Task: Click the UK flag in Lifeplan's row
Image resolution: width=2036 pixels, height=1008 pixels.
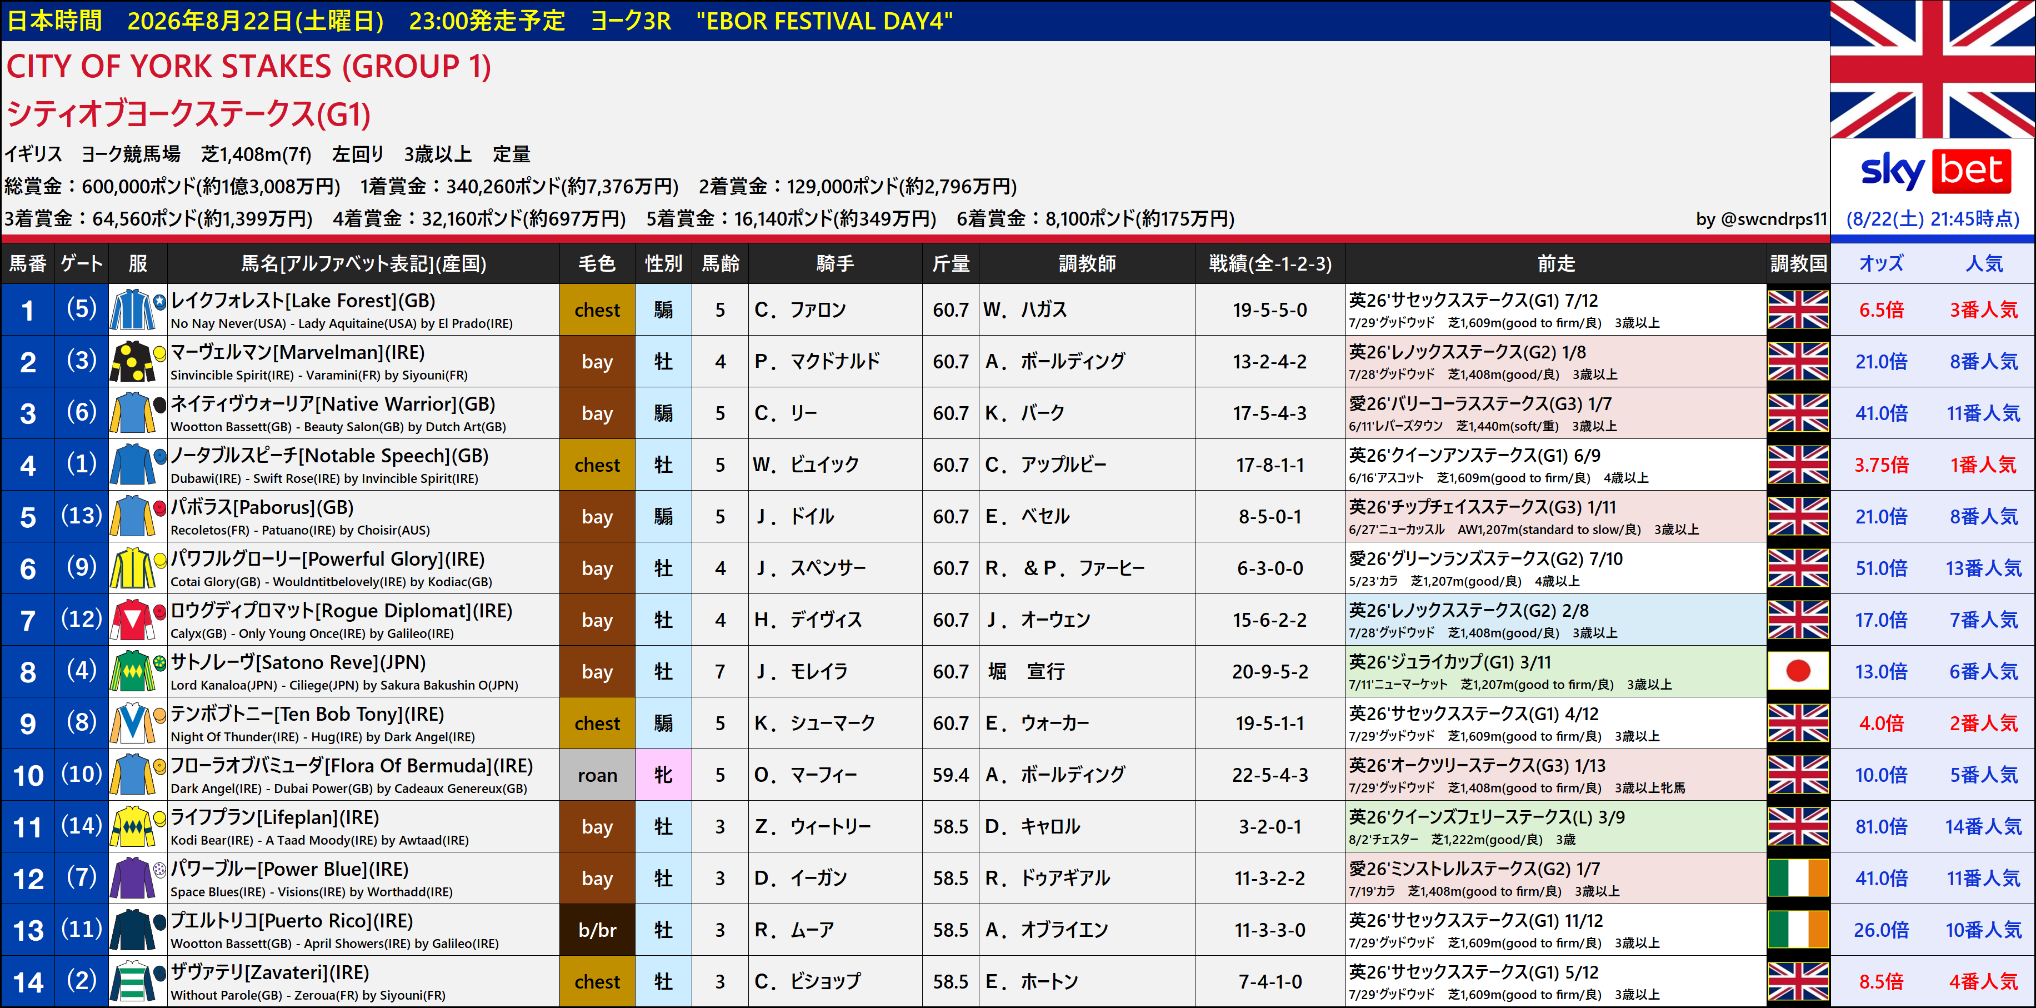Action: (1798, 826)
